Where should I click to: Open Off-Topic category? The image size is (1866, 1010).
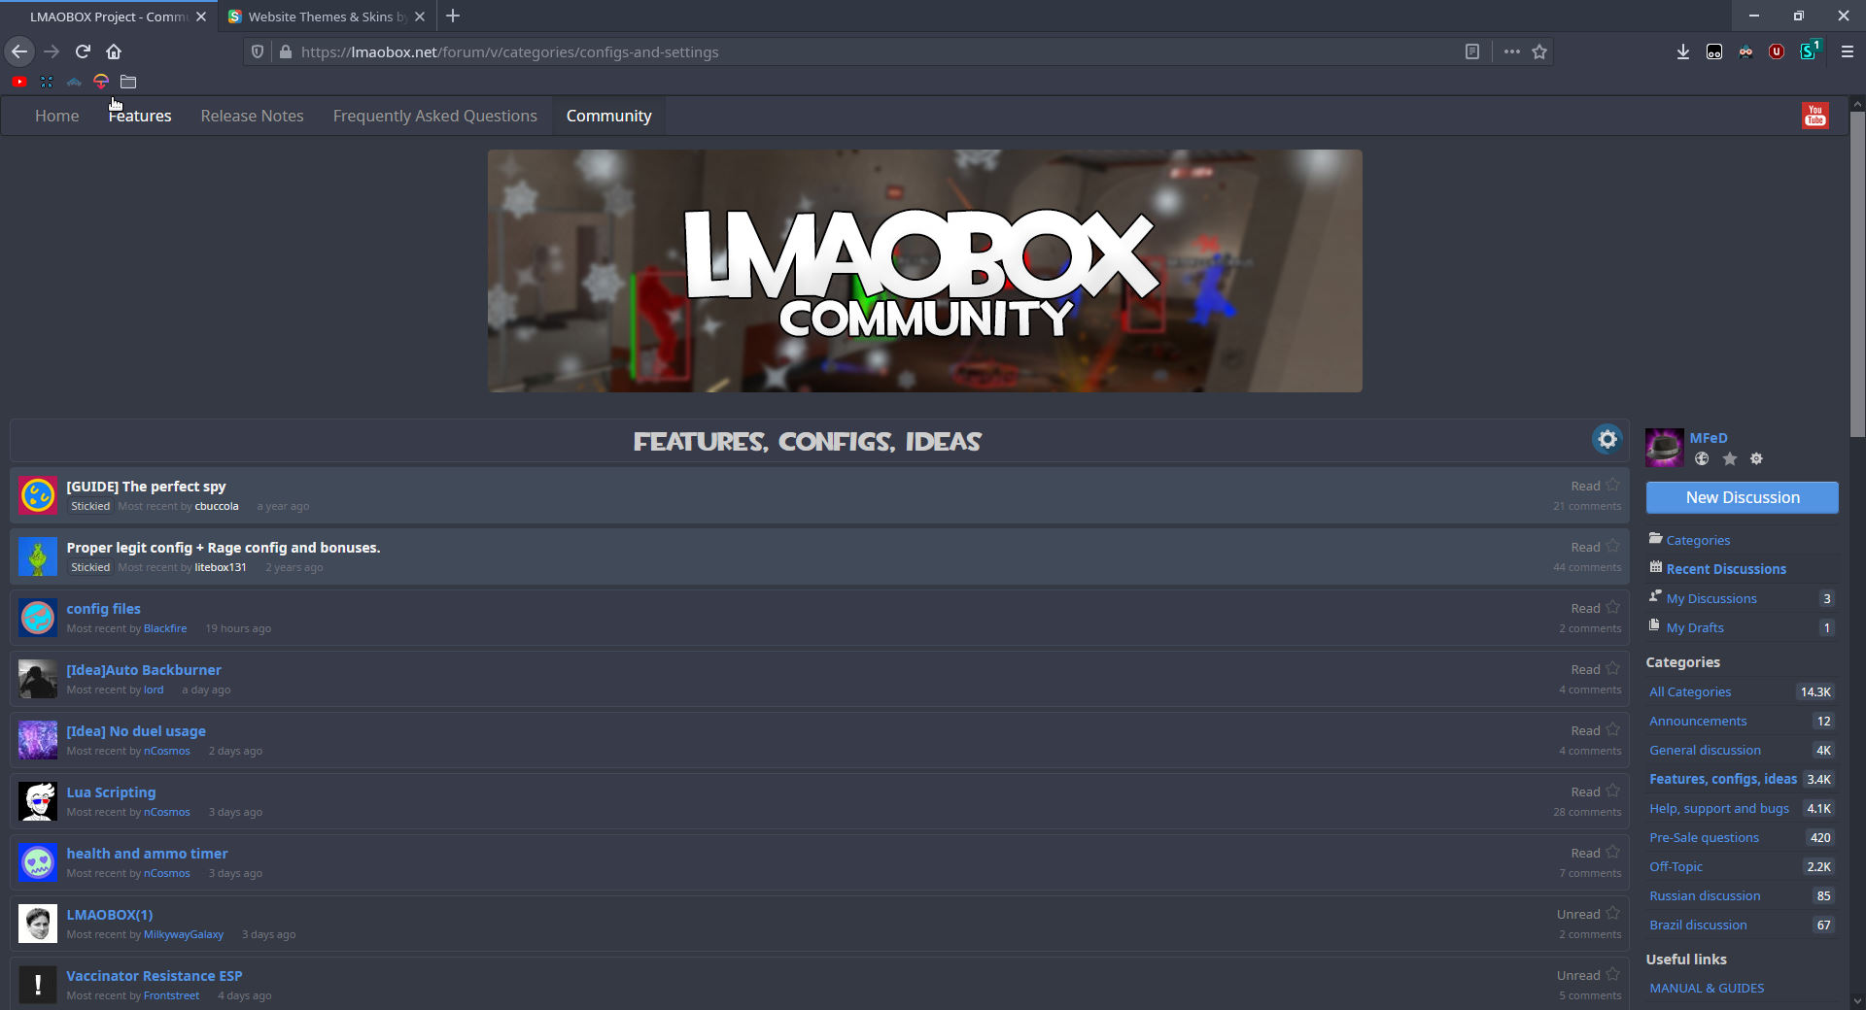point(1676,866)
